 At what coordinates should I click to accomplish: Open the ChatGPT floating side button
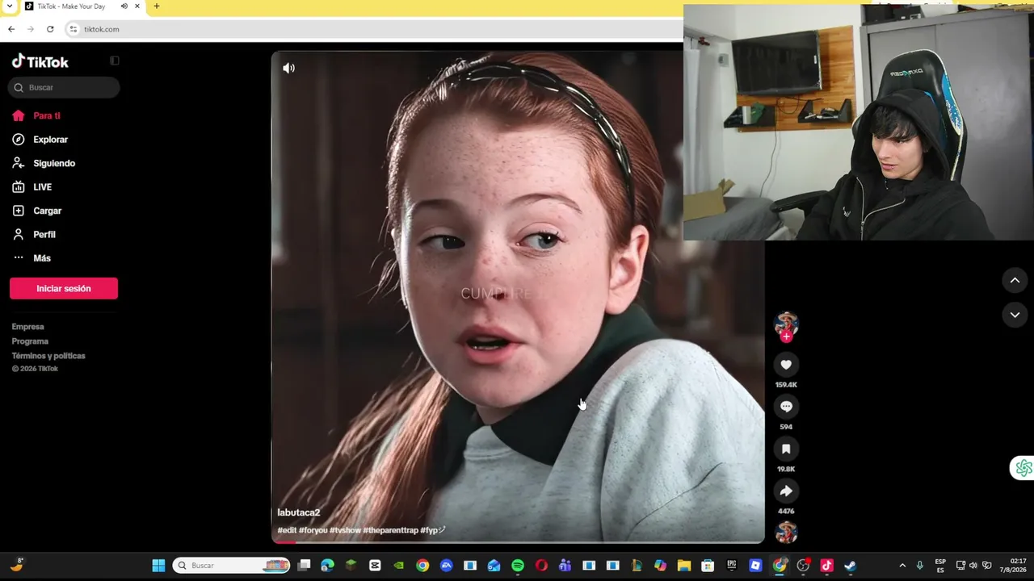pyautogui.click(x=1023, y=468)
